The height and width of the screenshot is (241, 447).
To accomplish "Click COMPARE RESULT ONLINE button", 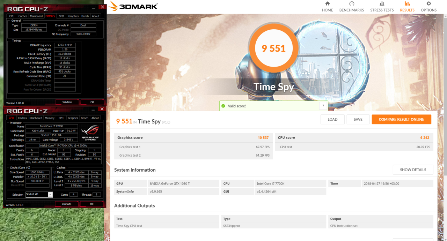I will (401, 119).
